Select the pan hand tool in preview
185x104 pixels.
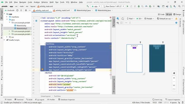coord(174,73)
